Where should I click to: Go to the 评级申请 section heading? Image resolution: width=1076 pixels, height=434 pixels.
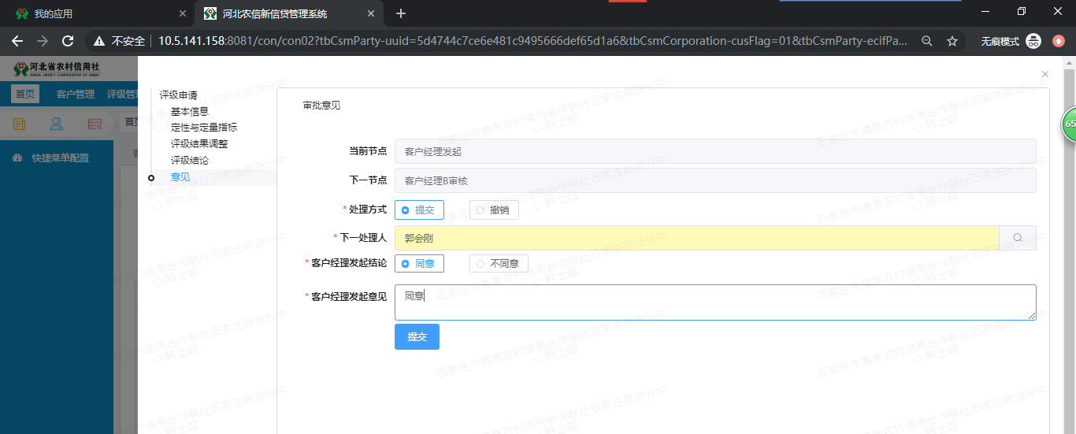click(178, 95)
